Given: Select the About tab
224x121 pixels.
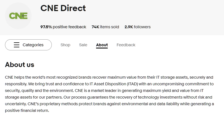Looking at the screenshot, I should tap(102, 45).
